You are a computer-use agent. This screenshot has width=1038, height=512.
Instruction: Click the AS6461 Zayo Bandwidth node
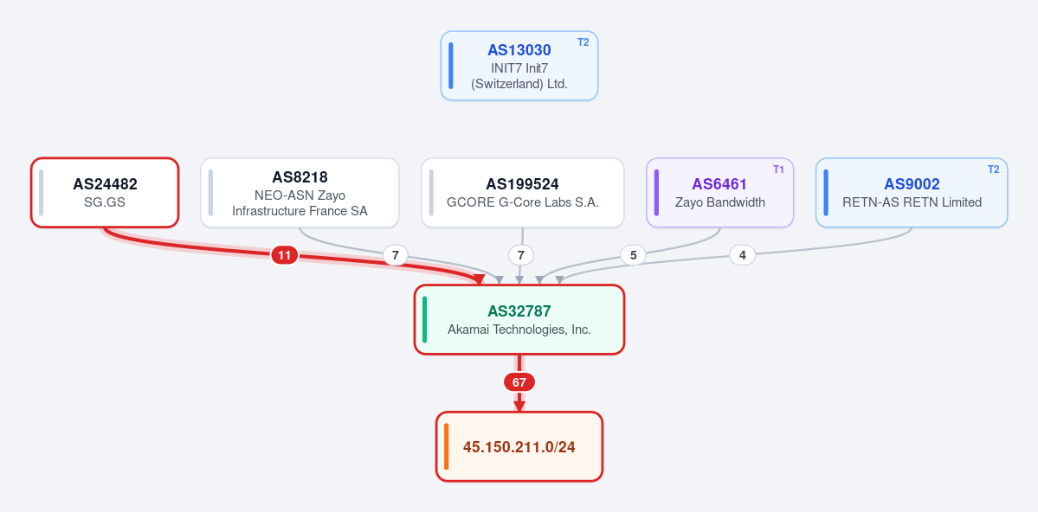click(719, 193)
